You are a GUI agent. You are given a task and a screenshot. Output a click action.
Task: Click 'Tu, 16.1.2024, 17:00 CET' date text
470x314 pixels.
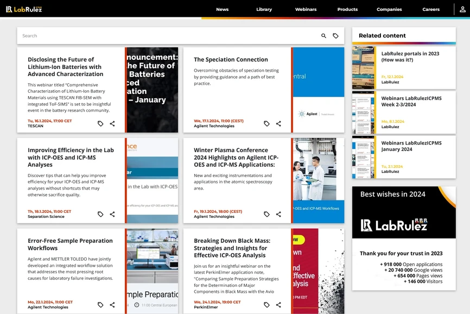pos(50,121)
